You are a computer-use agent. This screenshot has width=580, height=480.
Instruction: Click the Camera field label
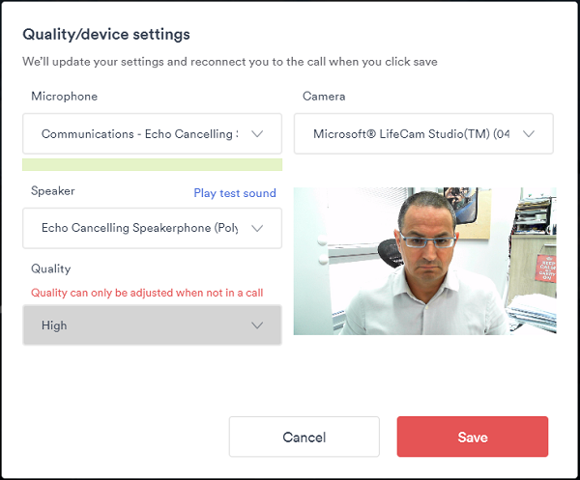click(x=324, y=97)
